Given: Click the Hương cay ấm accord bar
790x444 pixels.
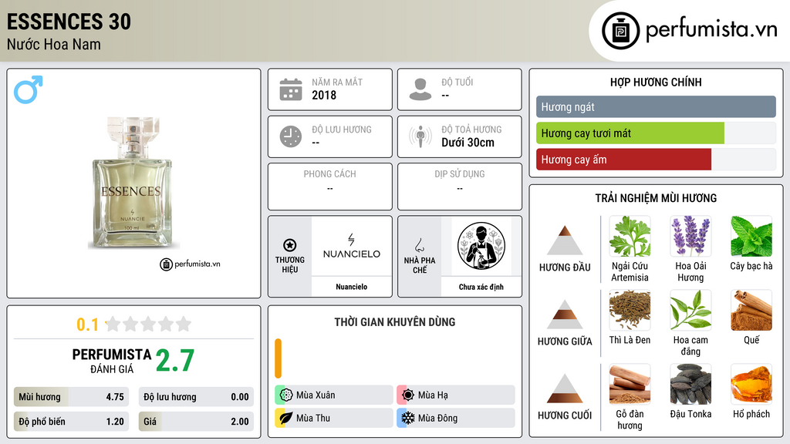Looking at the screenshot, I should (x=656, y=160).
